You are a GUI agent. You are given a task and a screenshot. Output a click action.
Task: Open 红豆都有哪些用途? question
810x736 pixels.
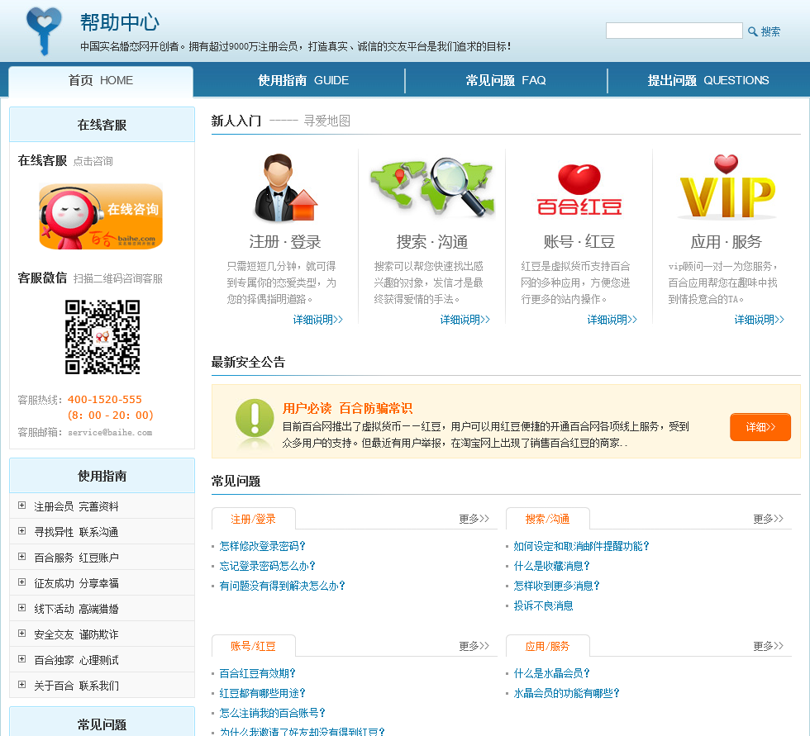pos(263,693)
